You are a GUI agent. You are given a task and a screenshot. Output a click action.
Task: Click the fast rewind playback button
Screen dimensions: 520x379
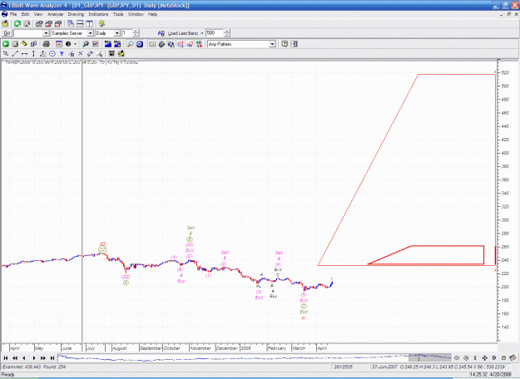point(15,357)
